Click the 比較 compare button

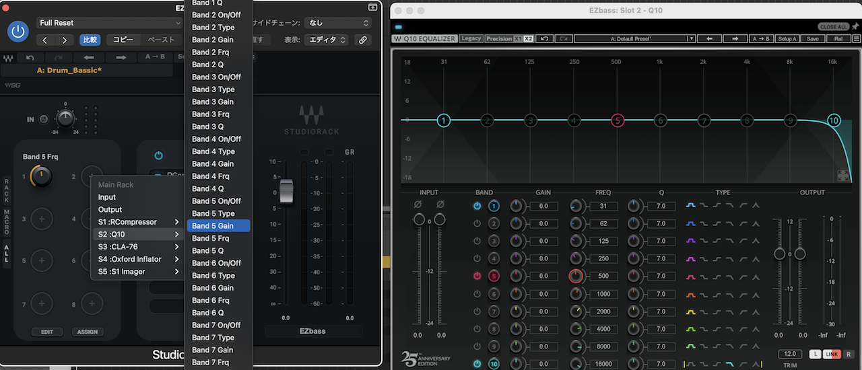click(x=90, y=40)
